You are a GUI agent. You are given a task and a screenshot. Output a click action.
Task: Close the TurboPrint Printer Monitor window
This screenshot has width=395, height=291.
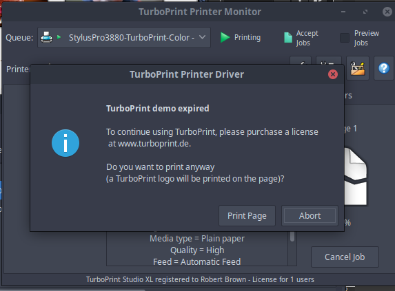coord(387,12)
